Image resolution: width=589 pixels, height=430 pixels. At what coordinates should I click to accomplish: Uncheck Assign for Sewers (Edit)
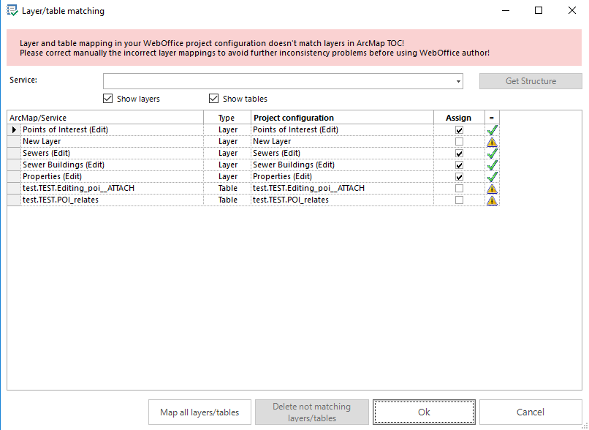coord(459,153)
